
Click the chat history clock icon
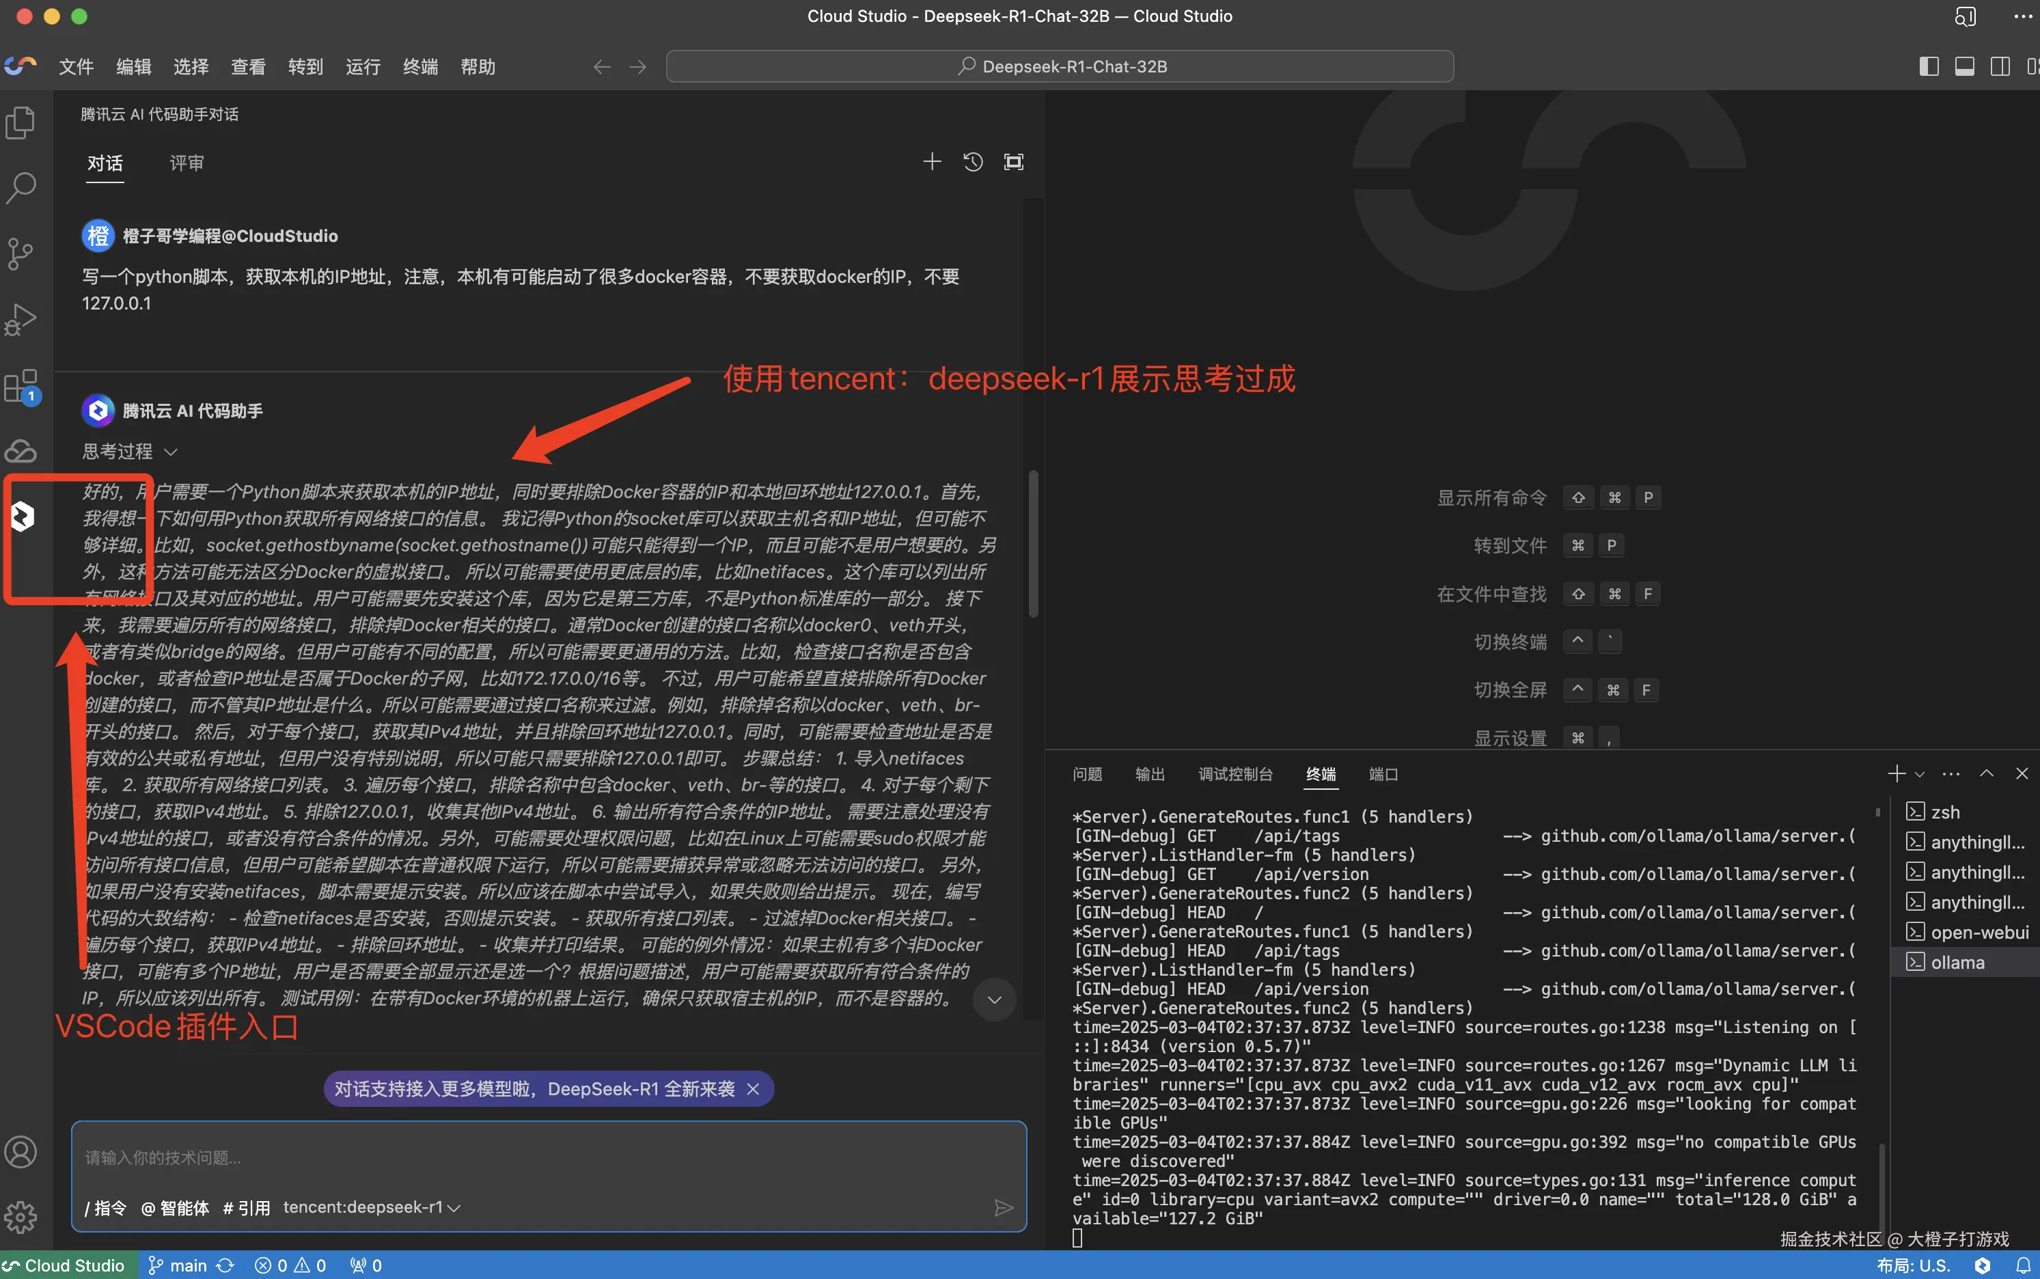[x=973, y=161]
